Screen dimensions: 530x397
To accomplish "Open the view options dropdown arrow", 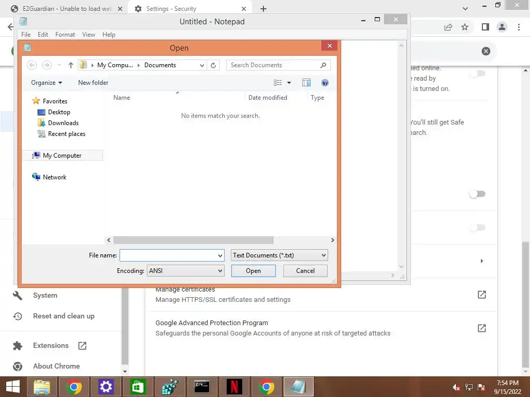I will pos(289,83).
